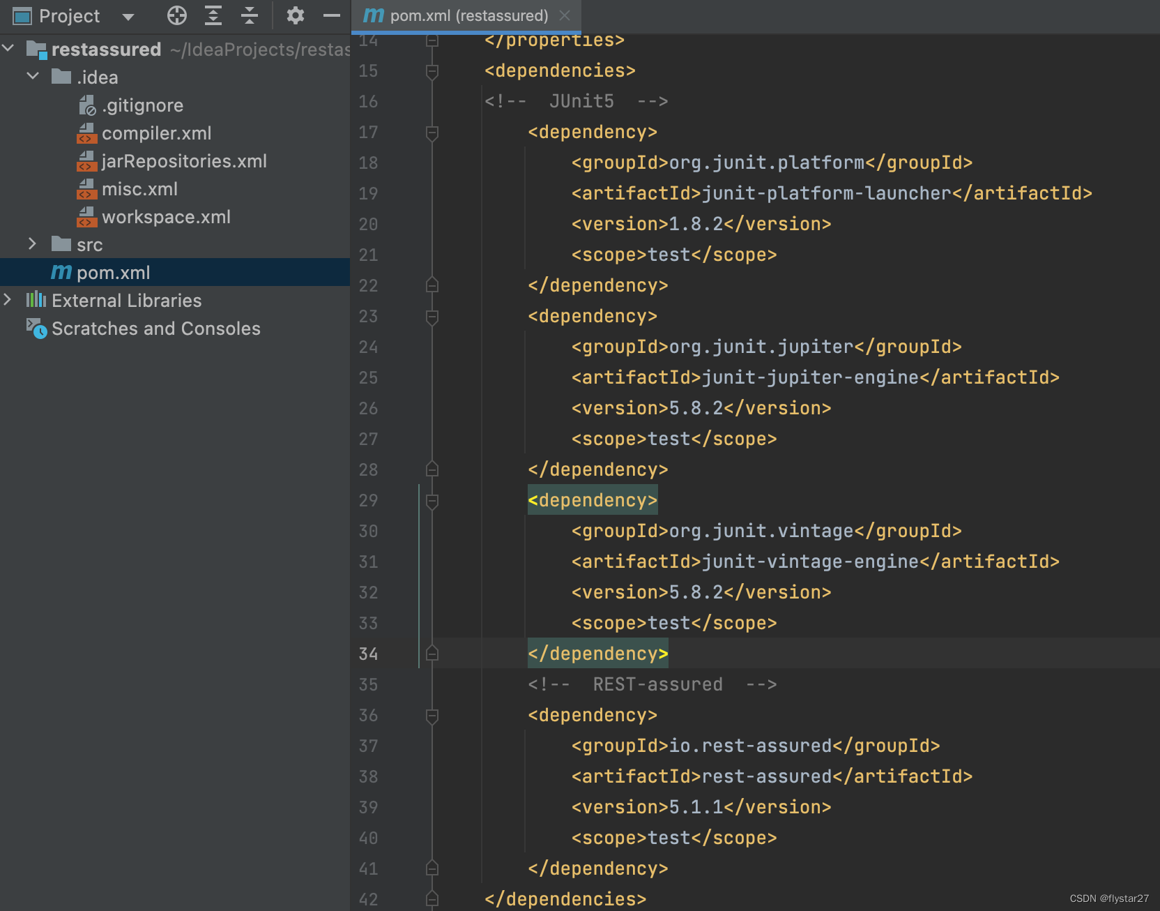Click junit-vintage-engine artifactId text
The image size is (1160, 911).
coord(810,562)
